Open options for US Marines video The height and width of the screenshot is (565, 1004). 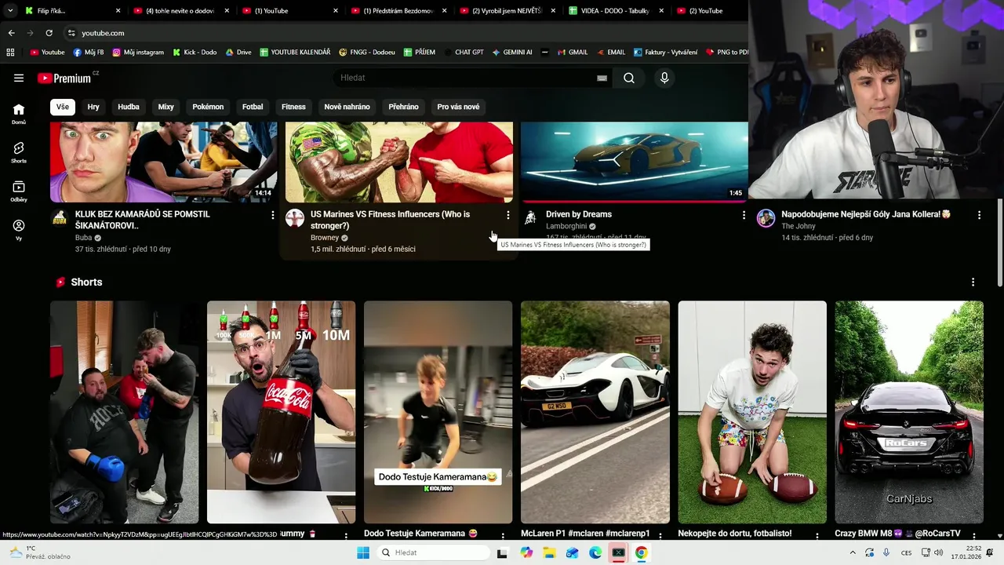point(508,215)
